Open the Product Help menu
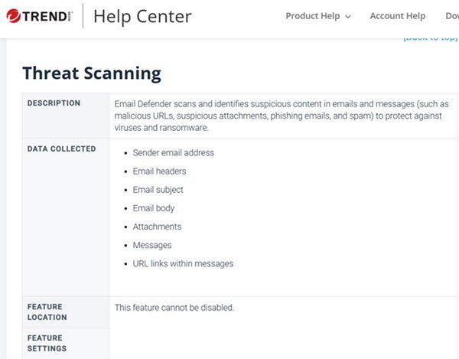Image resolution: width=459 pixels, height=359 pixels. point(312,16)
